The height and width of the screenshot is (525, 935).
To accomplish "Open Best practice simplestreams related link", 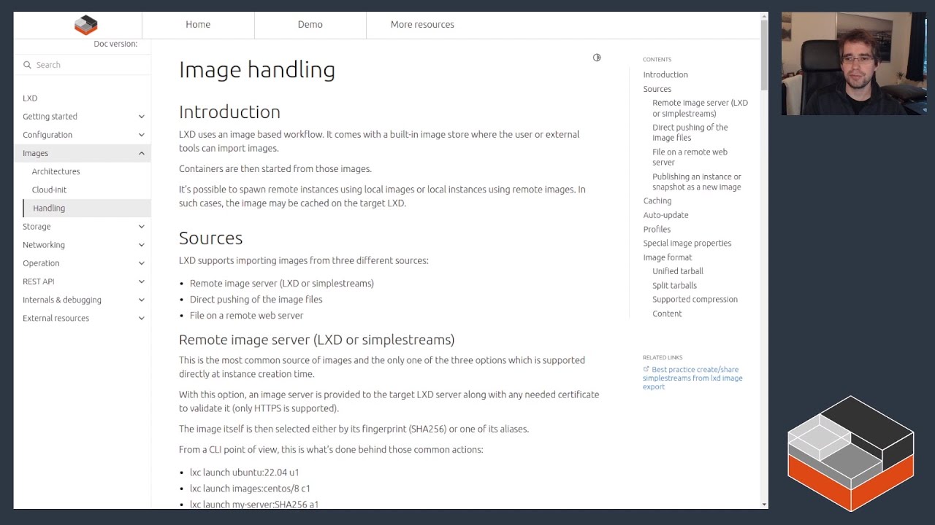I will coord(695,378).
